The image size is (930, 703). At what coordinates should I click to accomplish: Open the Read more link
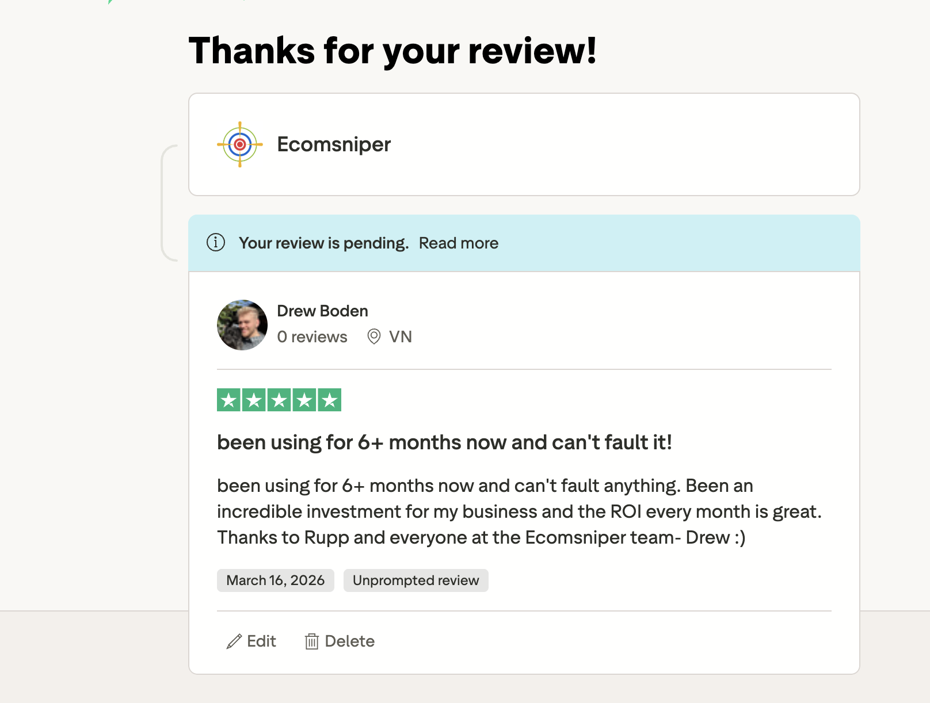point(458,243)
